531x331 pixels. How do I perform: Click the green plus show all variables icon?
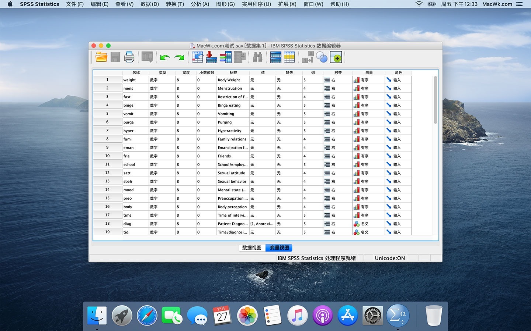[336, 57]
